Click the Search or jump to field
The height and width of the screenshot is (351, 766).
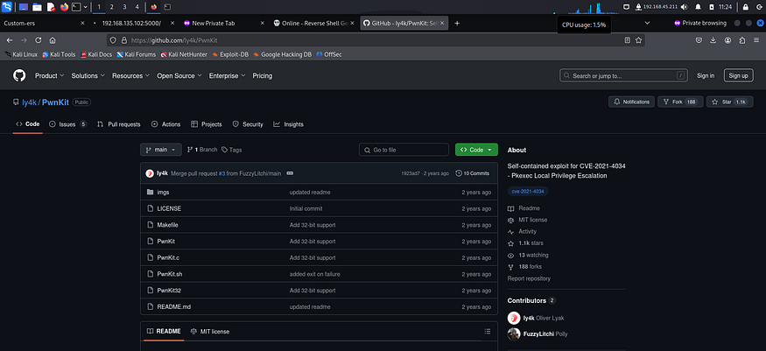[623, 75]
